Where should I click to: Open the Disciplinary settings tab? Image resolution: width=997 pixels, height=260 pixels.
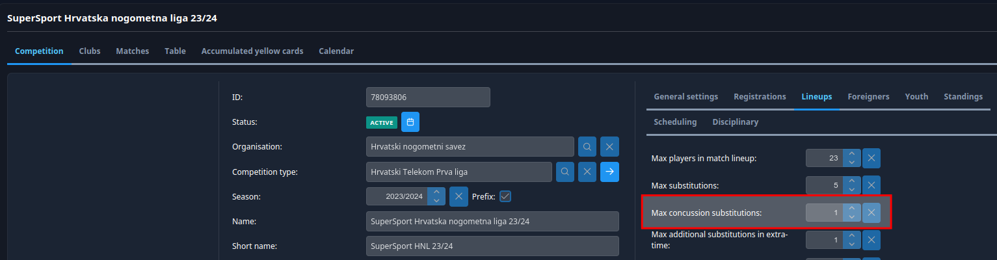pos(735,122)
